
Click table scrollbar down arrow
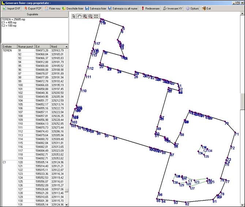[67, 205]
